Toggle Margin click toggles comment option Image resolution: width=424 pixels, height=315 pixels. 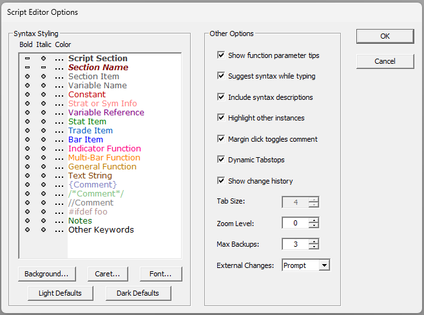(x=222, y=139)
